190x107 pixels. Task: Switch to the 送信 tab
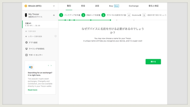pyautogui.click(x=97, y=6)
